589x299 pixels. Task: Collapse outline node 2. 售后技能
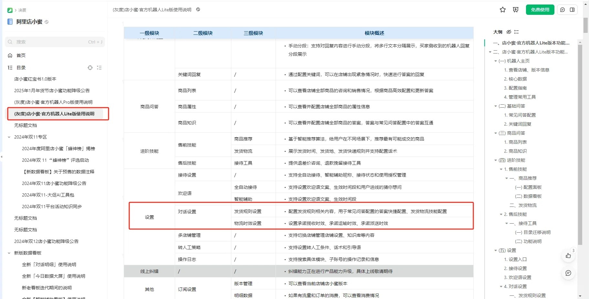tap(501, 214)
